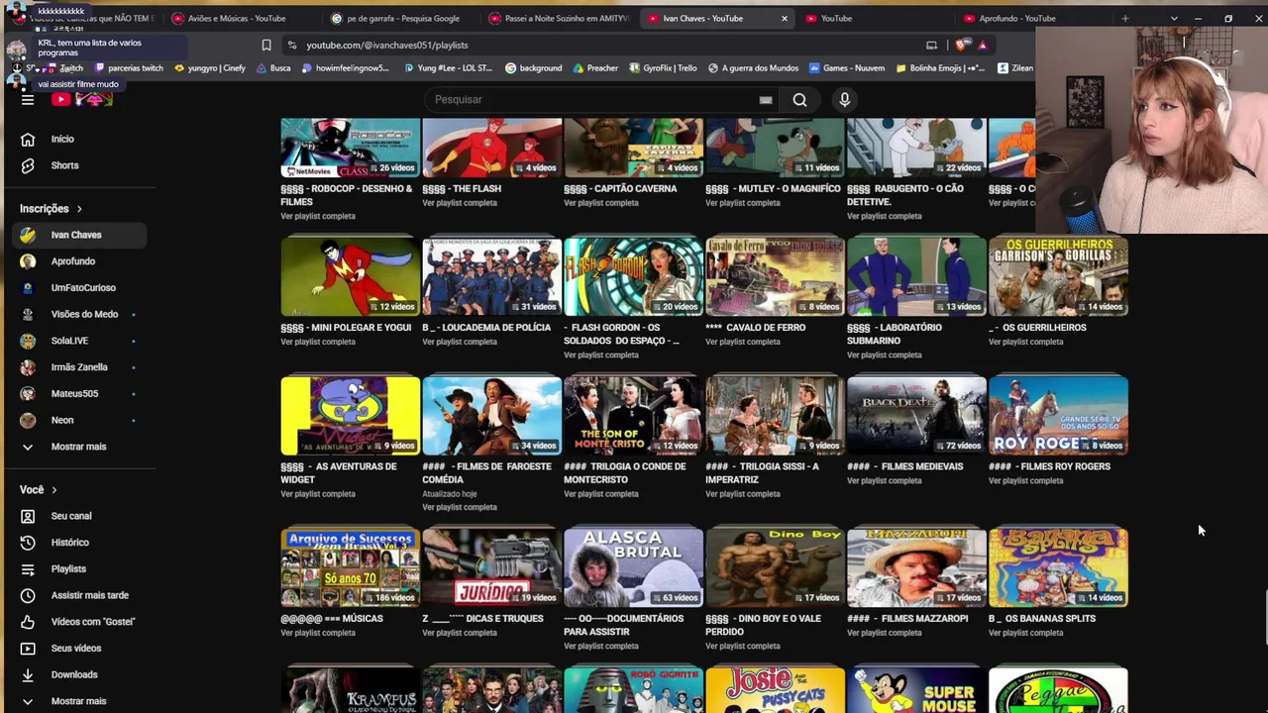Open the on-screen keyboard in search box
Screen dimensions: 1268x713
(x=766, y=99)
